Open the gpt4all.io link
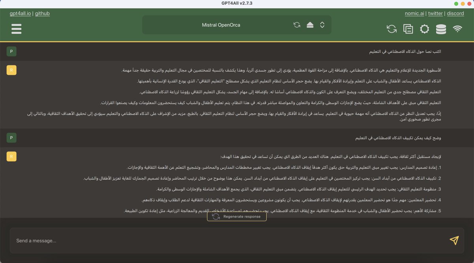The width and height of the screenshot is (474, 263). tap(21, 13)
